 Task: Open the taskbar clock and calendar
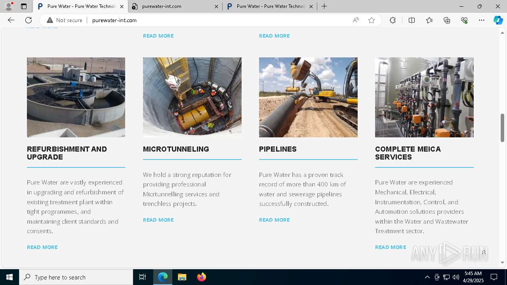point(473,277)
